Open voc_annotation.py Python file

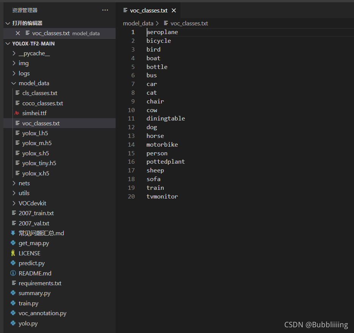[42, 313]
